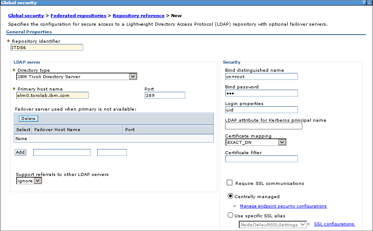The width and height of the screenshot is (373, 231).
Task: Go to Global security breadcrumb
Action: (x=27, y=16)
